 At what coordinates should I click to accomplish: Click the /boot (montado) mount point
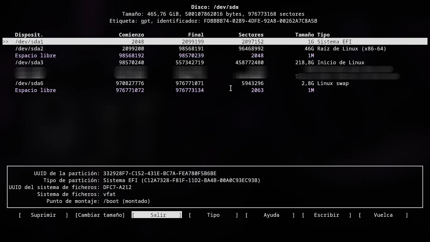pos(127,201)
